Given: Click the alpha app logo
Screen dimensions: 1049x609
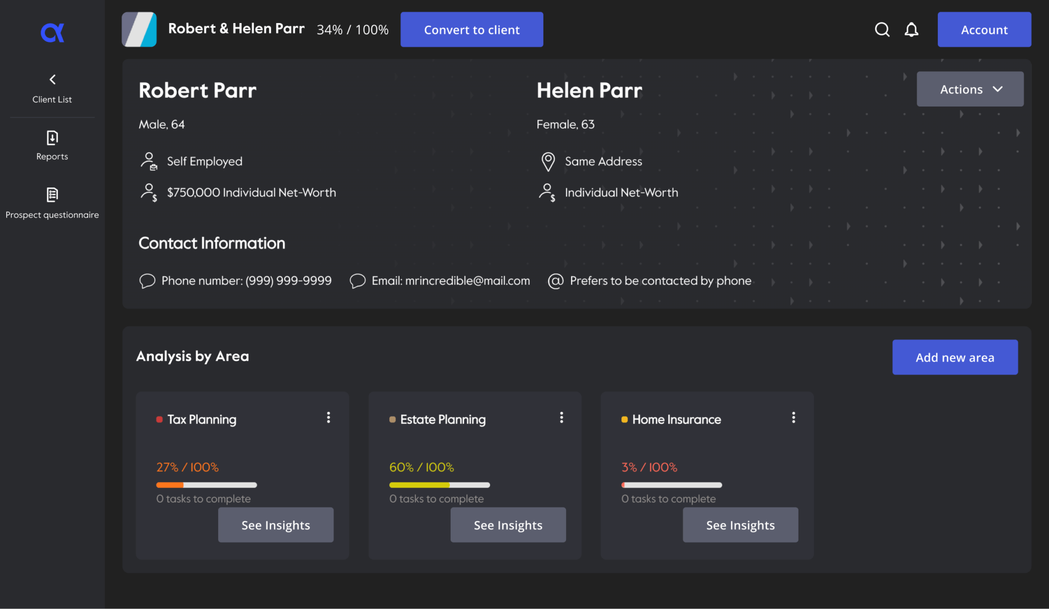Looking at the screenshot, I should [x=52, y=31].
